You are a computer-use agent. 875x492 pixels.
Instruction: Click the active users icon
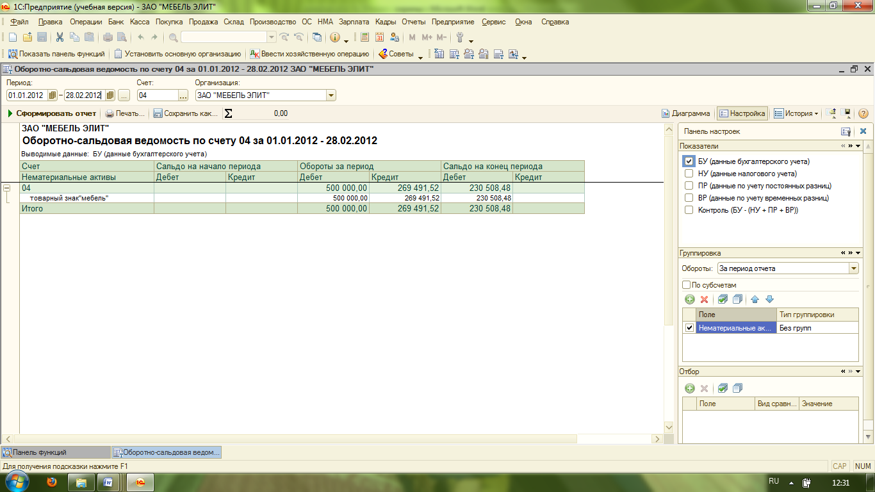click(395, 37)
